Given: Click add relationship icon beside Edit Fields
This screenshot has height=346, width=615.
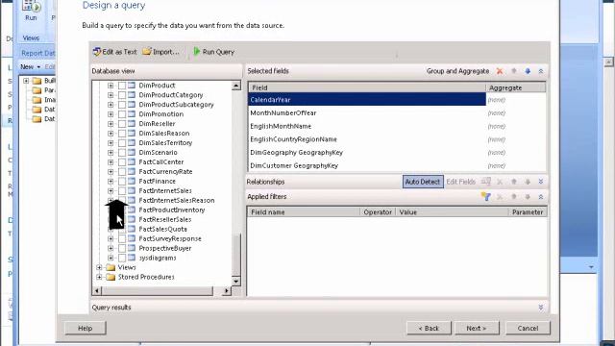Looking at the screenshot, I should (486, 182).
